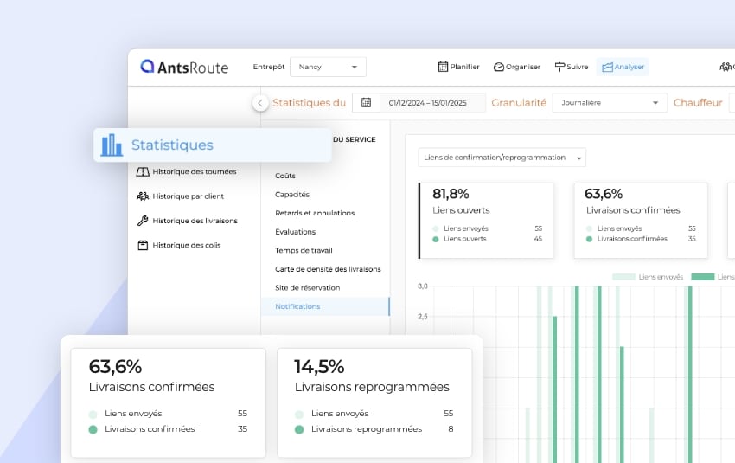
Task: Open the Planifier calendar icon
Action: click(x=443, y=67)
